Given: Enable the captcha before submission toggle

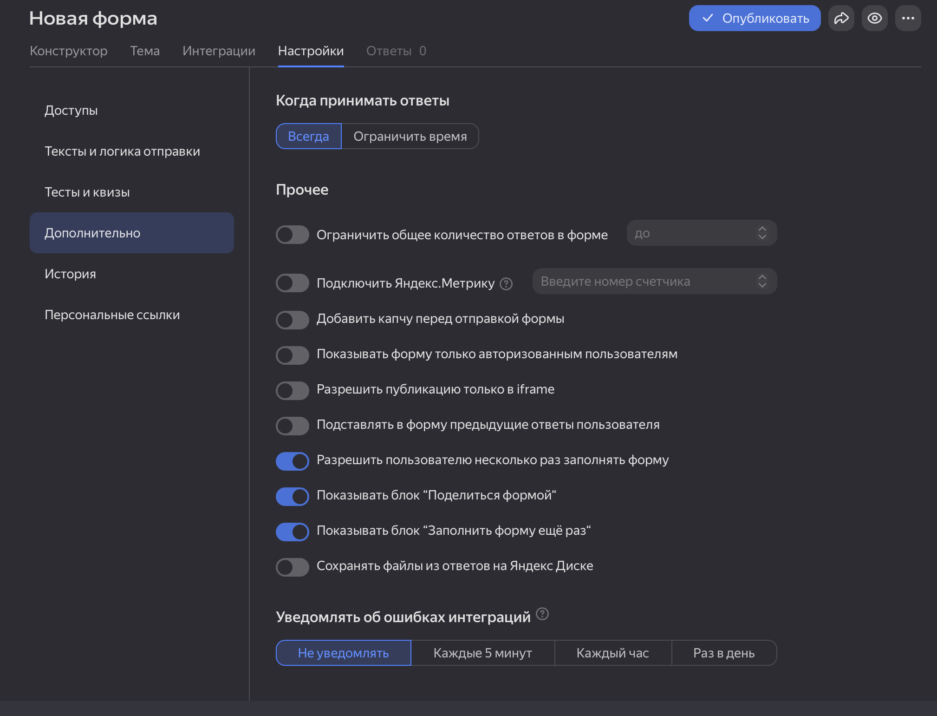Looking at the screenshot, I should coord(293,320).
